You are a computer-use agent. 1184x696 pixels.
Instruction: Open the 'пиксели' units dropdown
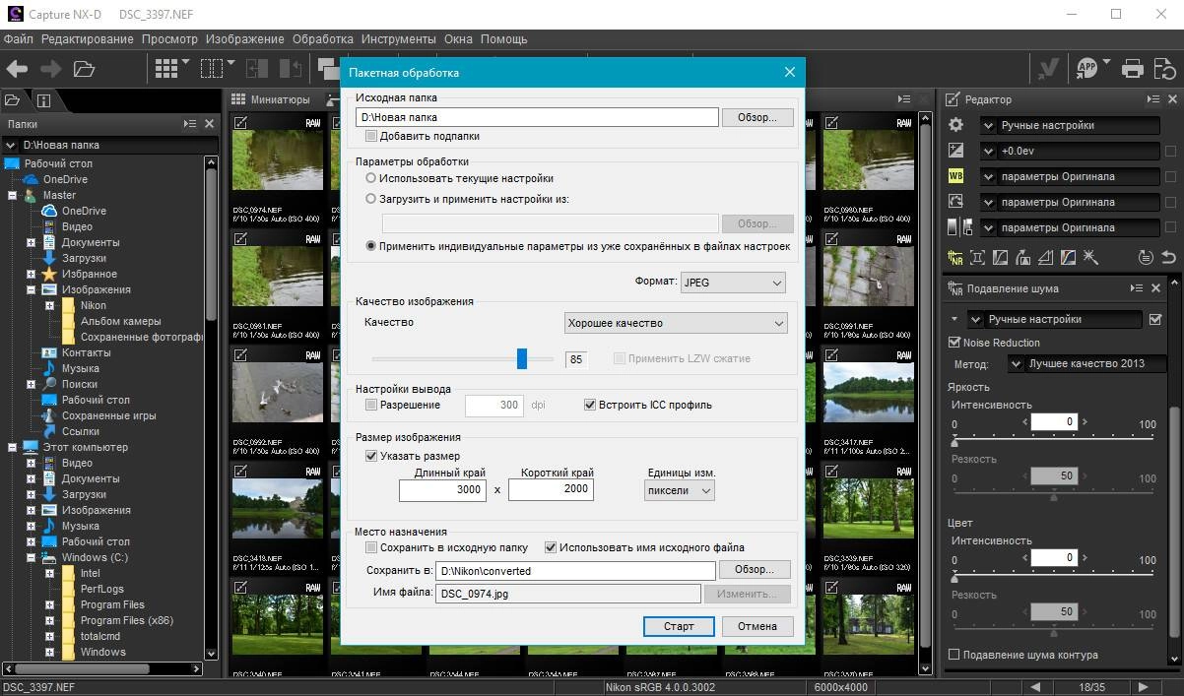click(679, 489)
